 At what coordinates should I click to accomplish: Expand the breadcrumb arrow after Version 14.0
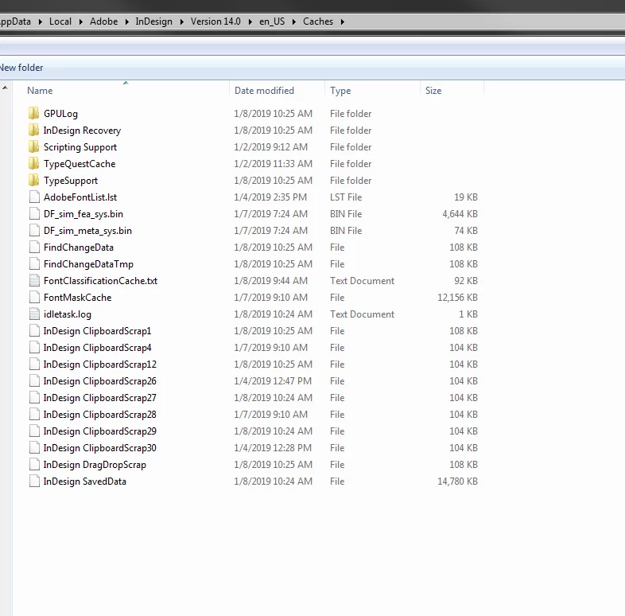point(250,21)
